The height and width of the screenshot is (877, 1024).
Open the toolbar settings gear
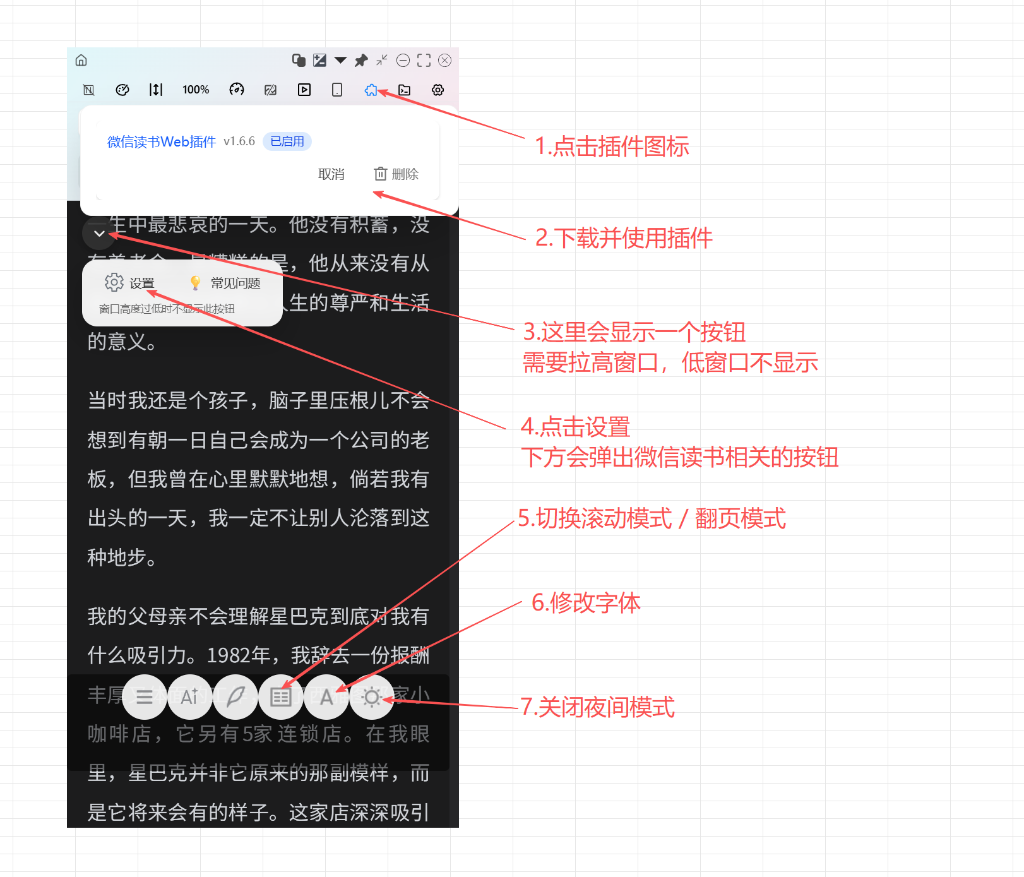(x=438, y=90)
